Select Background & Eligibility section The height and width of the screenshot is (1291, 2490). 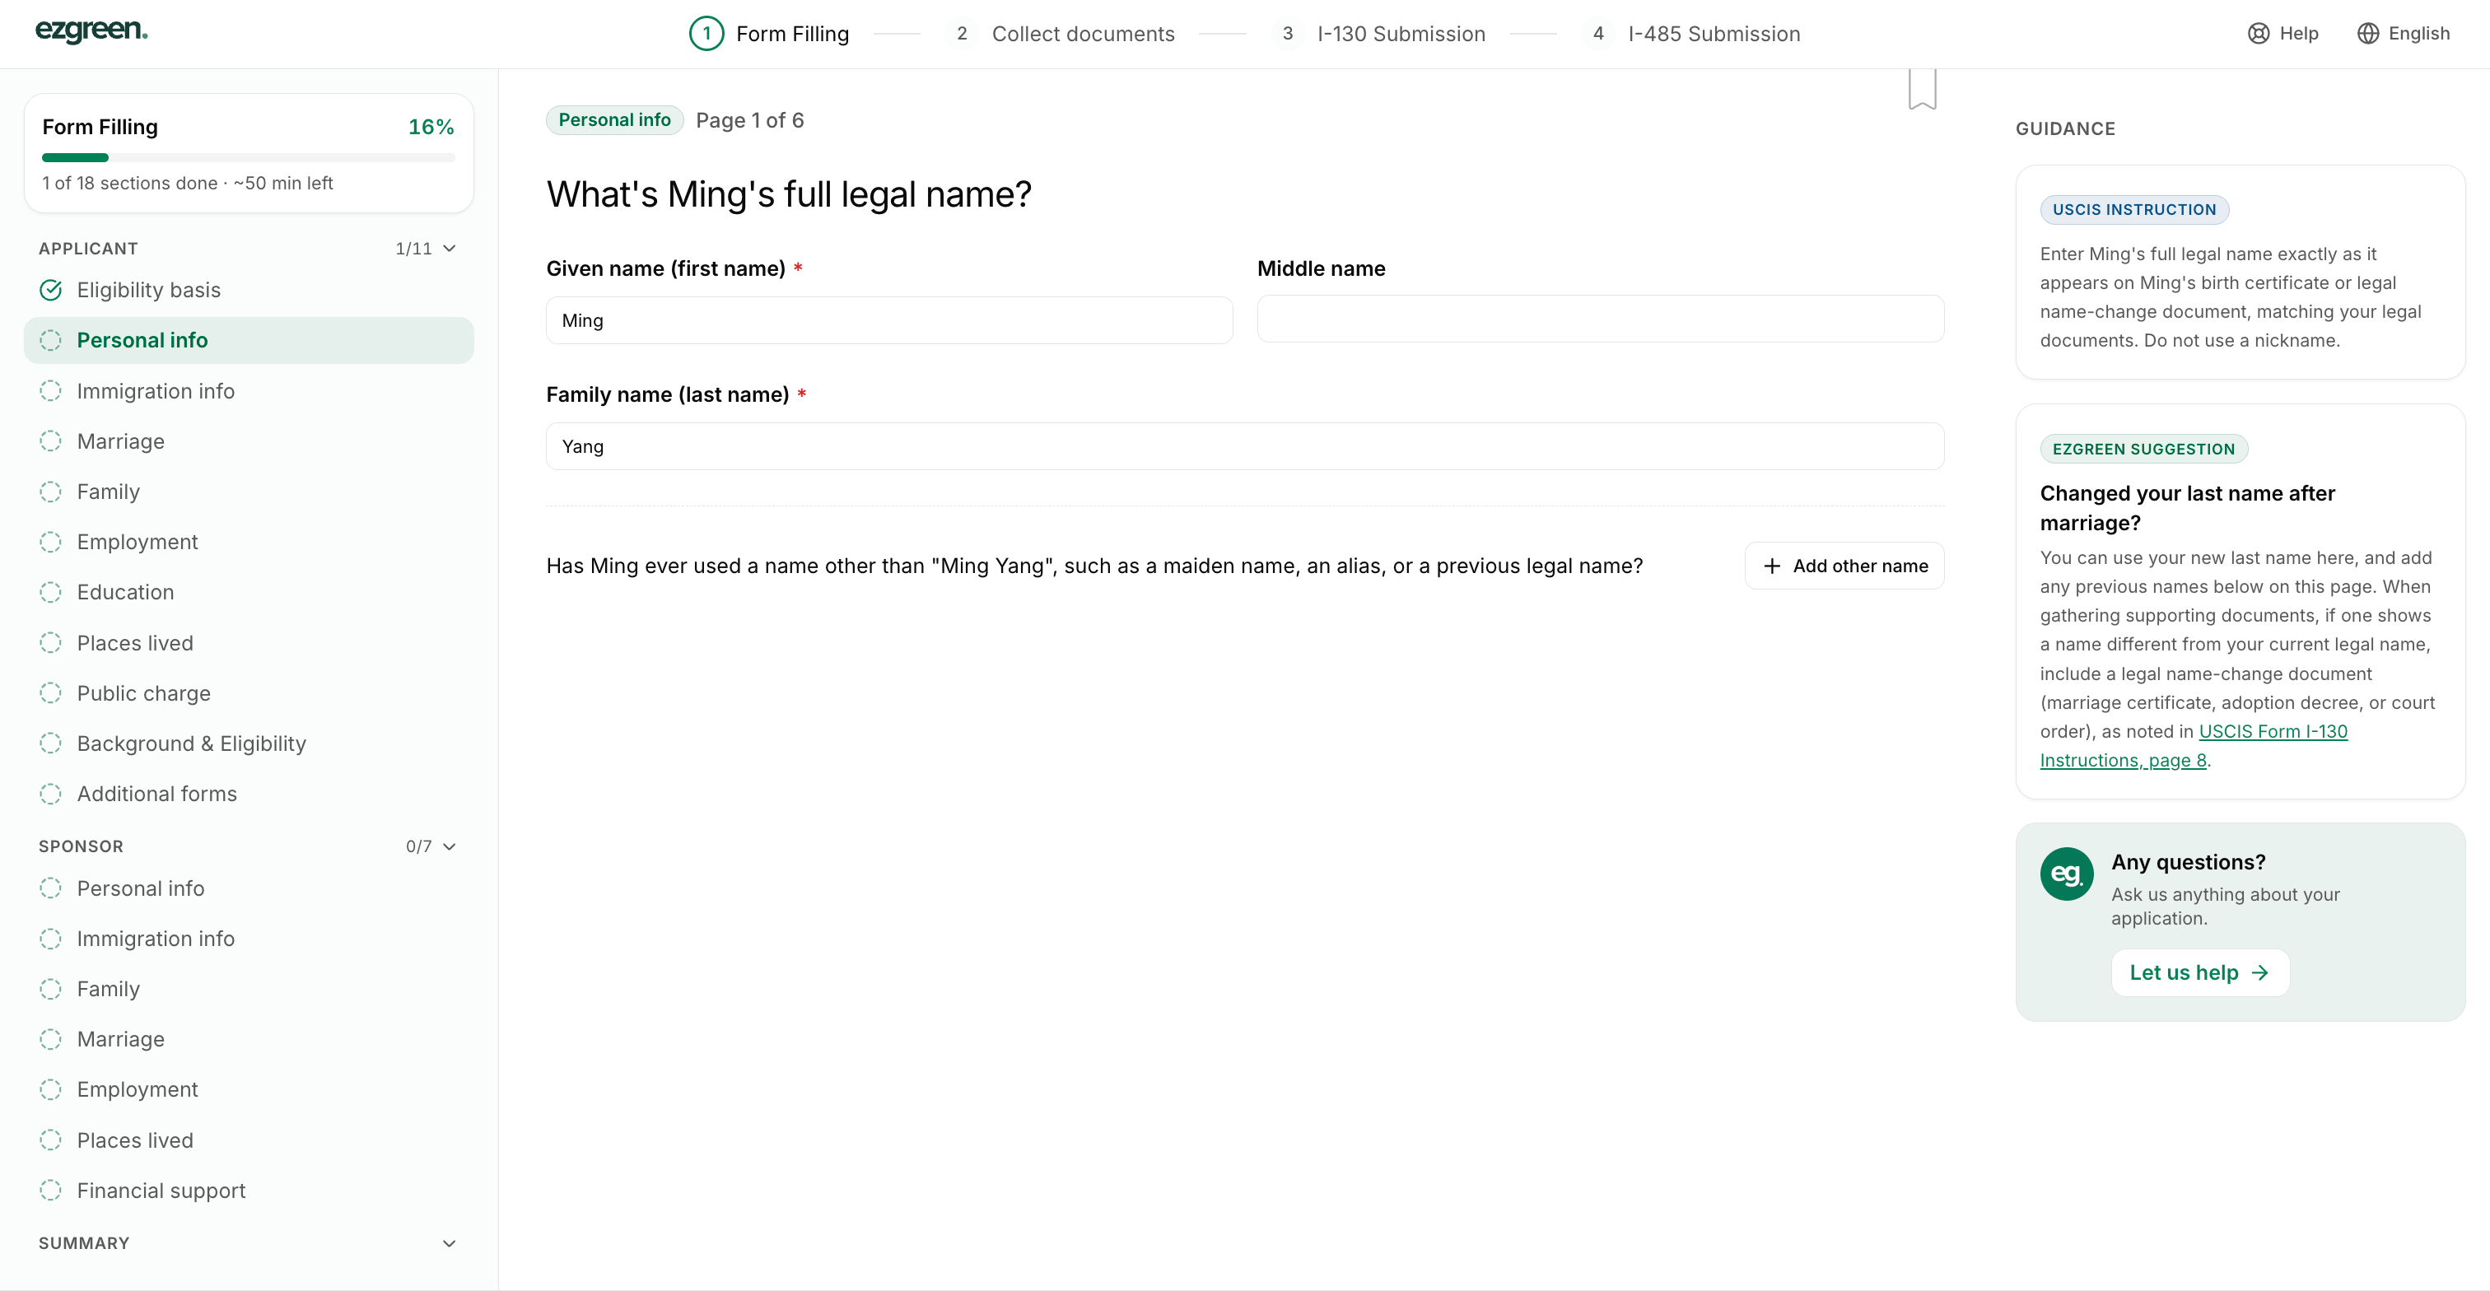pos(249,743)
